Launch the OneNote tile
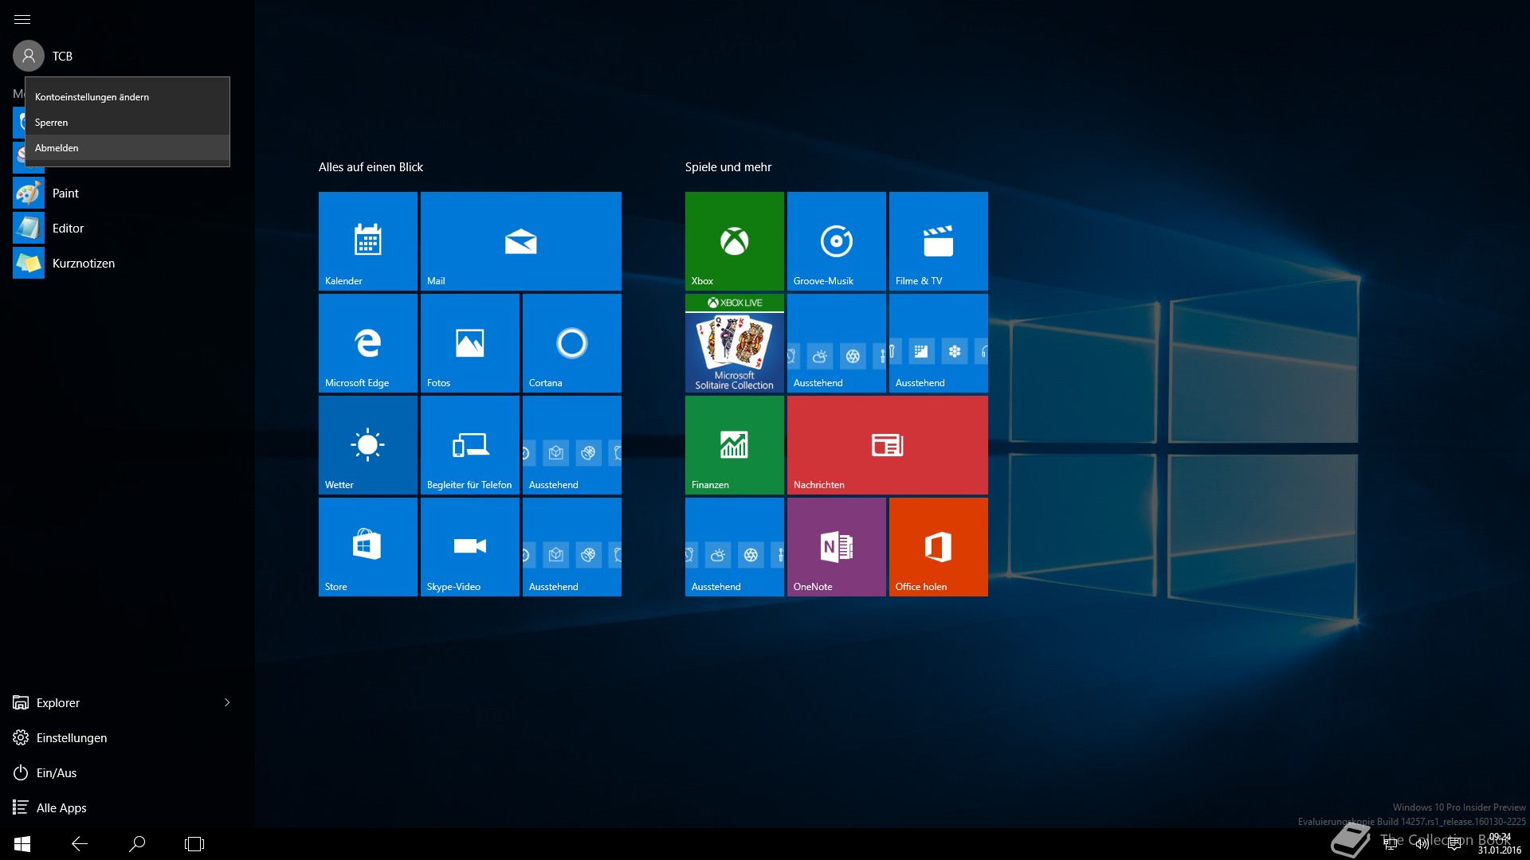 837,547
